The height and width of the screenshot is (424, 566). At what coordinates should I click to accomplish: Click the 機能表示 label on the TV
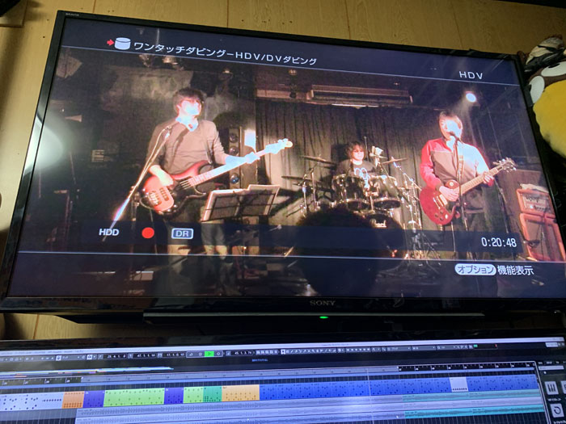(x=515, y=271)
